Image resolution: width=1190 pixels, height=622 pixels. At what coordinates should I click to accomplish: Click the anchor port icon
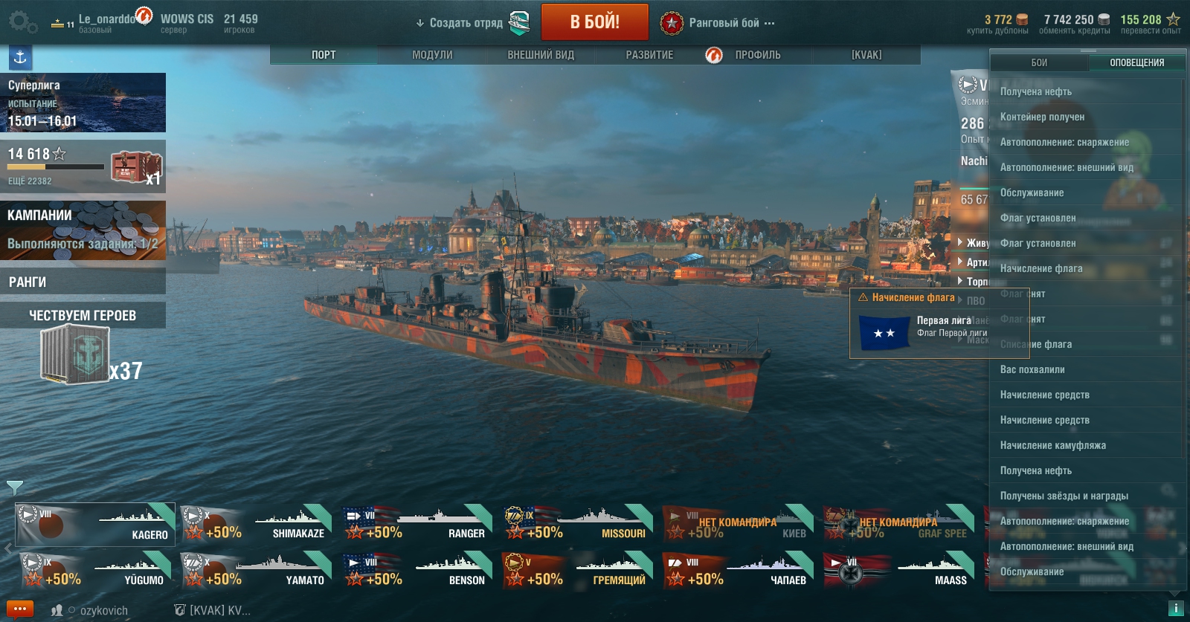pyautogui.click(x=20, y=57)
